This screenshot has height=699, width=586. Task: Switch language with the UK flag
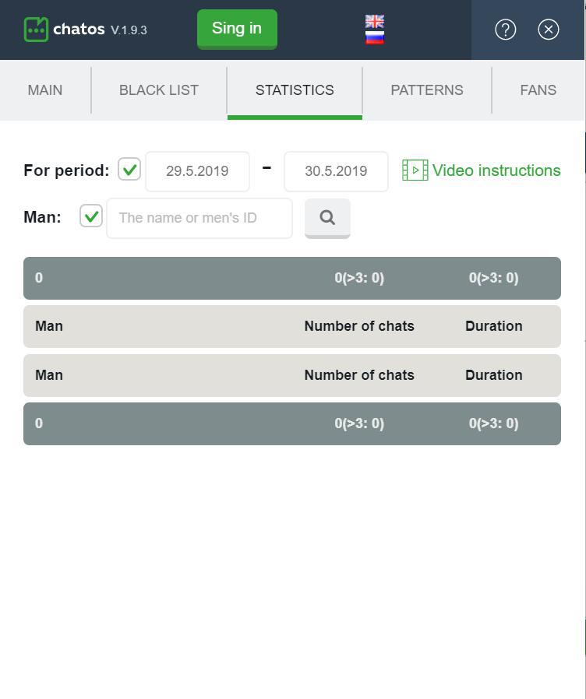(x=375, y=21)
